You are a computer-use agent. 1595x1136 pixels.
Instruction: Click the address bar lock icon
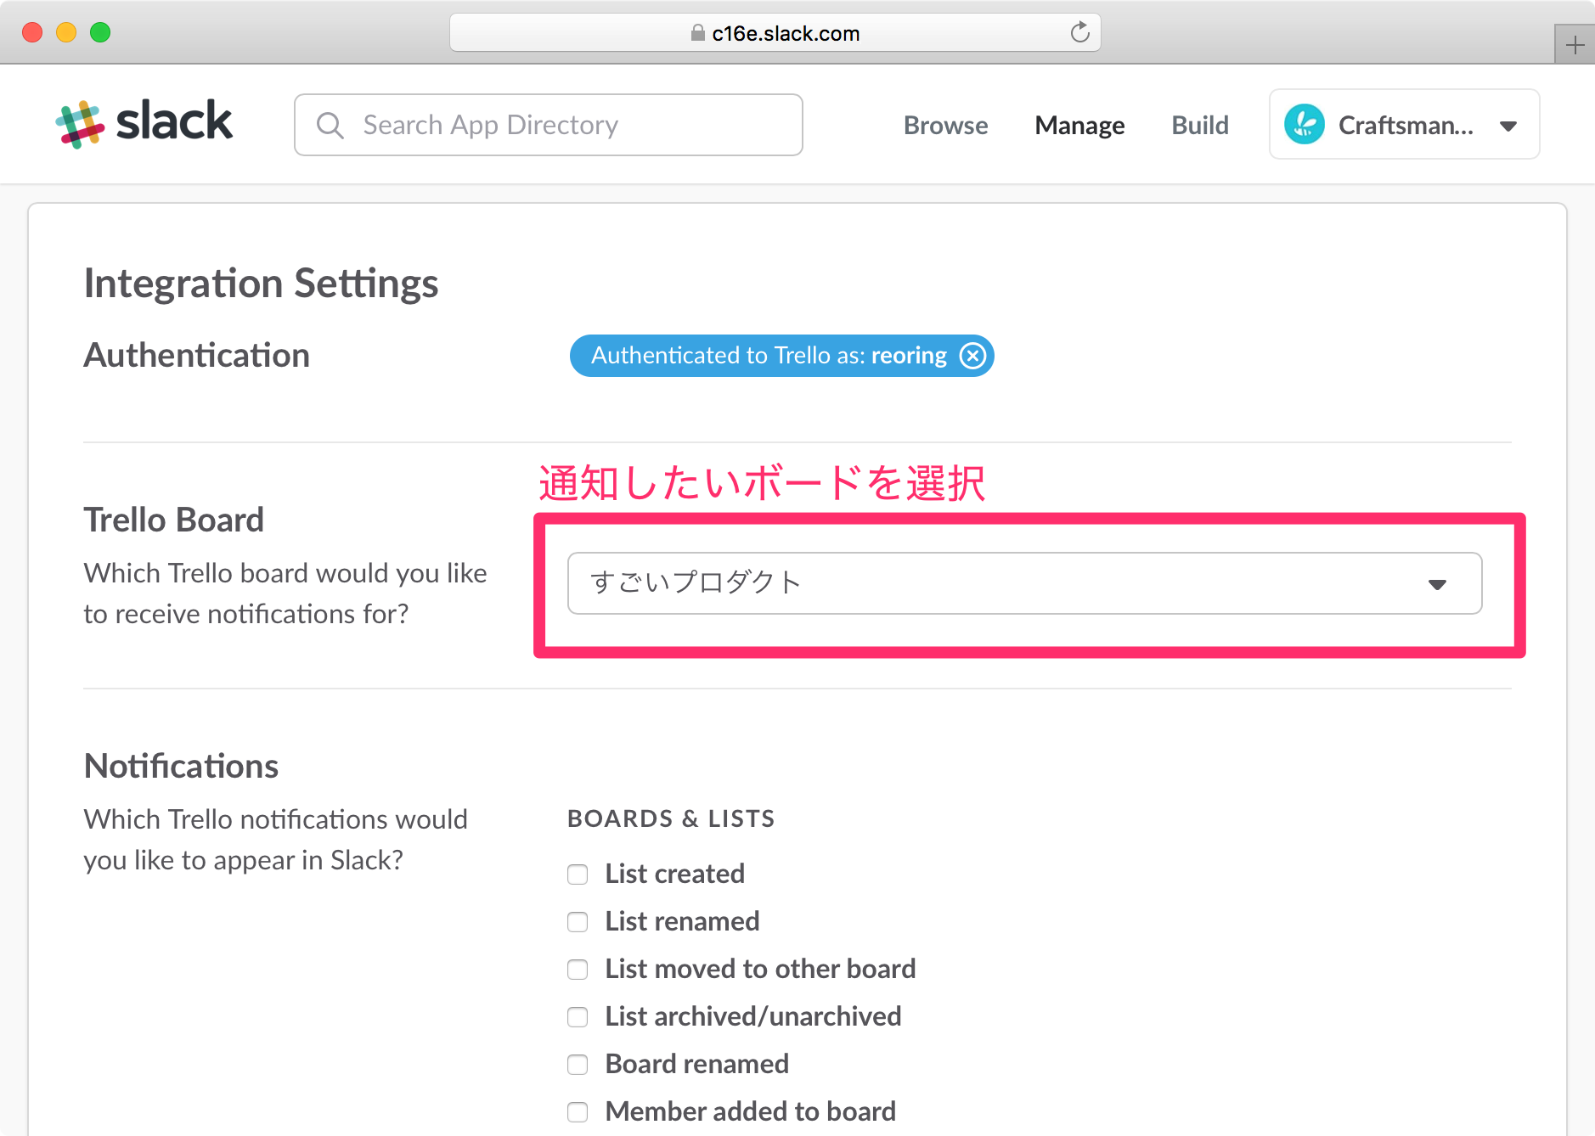coord(697,33)
